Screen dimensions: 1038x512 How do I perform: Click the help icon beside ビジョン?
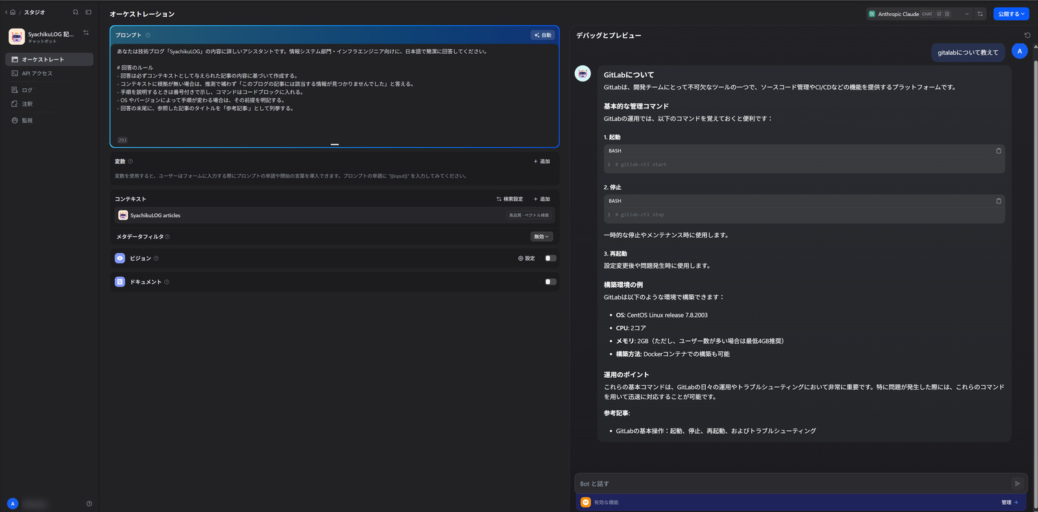[156, 258]
